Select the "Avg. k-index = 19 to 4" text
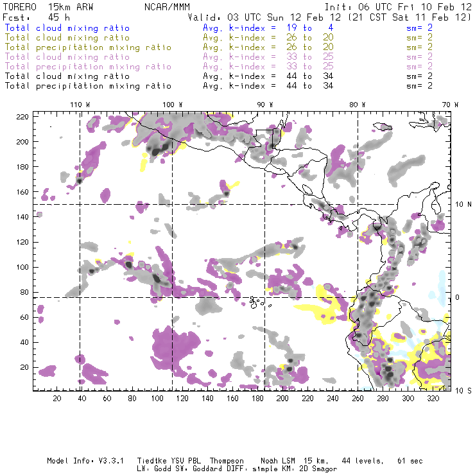Viewport: 475px width, 475px height. (268, 28)
